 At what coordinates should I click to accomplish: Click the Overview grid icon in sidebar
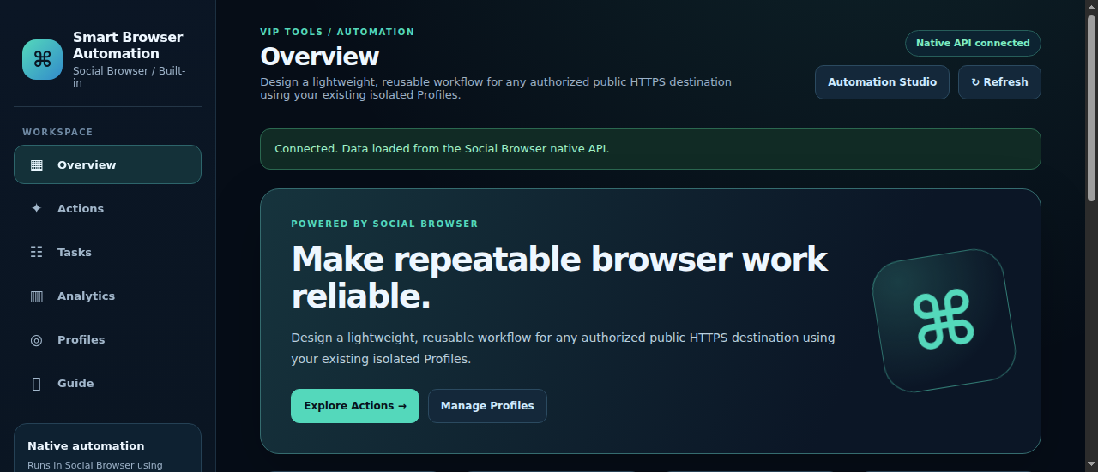[36, 165]
